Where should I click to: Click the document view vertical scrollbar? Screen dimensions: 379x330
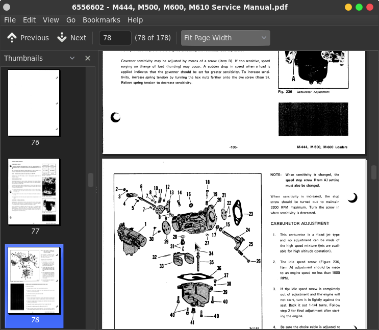(374, 172)
